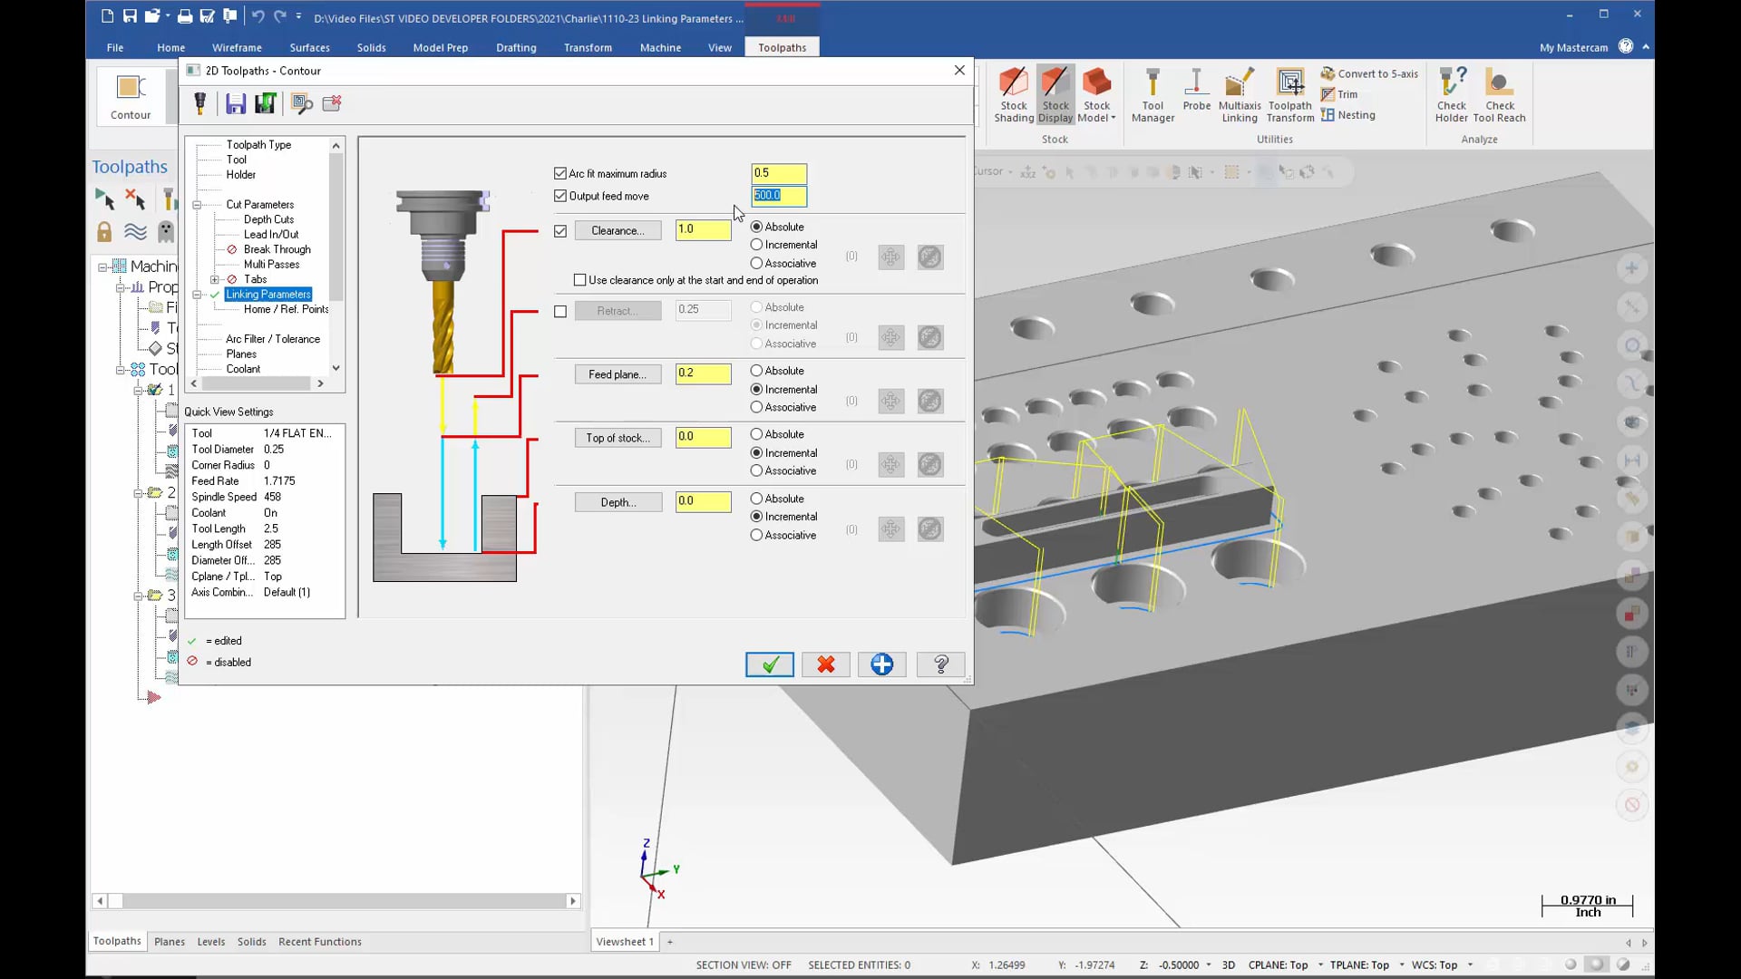Enable Output feed move checkbox

pyautogui.click(x=560, y=195)
